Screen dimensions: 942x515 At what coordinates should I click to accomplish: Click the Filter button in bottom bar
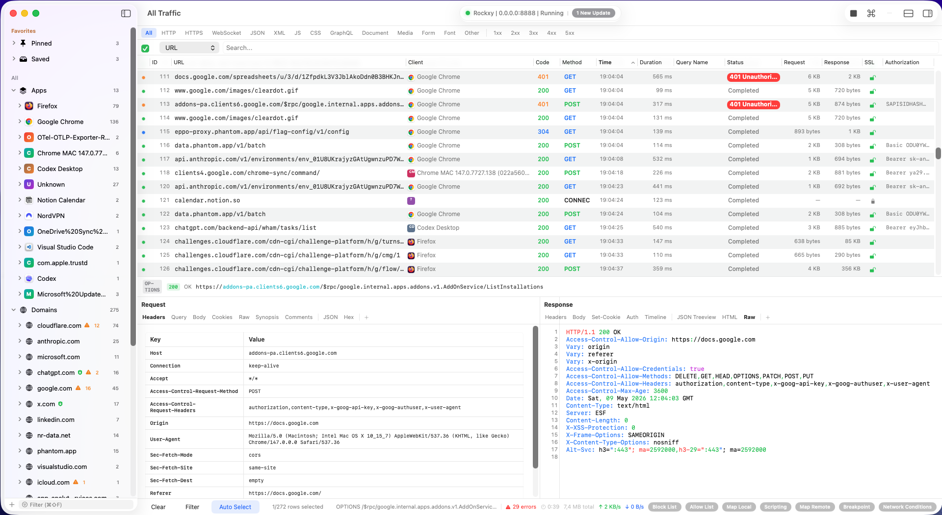coord(192,507)
